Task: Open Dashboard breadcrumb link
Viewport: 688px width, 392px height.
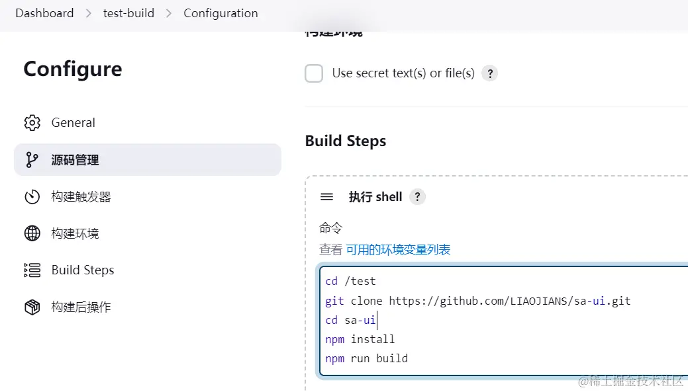Action: tap(44, 13)
